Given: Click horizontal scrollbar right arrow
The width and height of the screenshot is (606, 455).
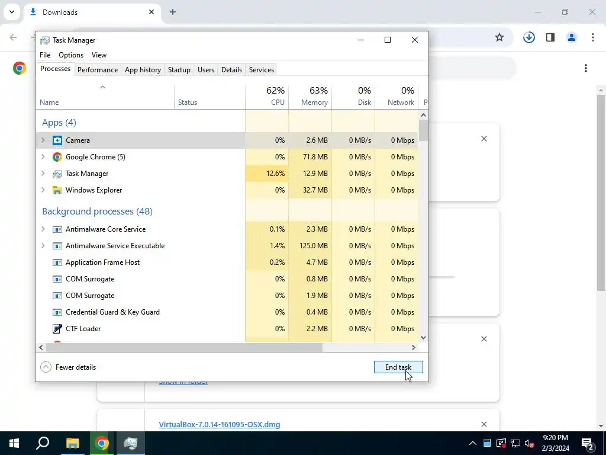Looking at the screenshot, I should pos(413,347).
